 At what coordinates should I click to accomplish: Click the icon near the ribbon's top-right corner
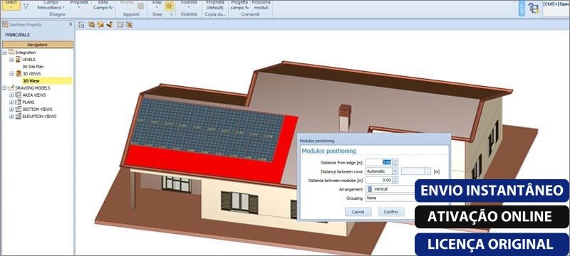pyautogui.click(x=534, y=8)
